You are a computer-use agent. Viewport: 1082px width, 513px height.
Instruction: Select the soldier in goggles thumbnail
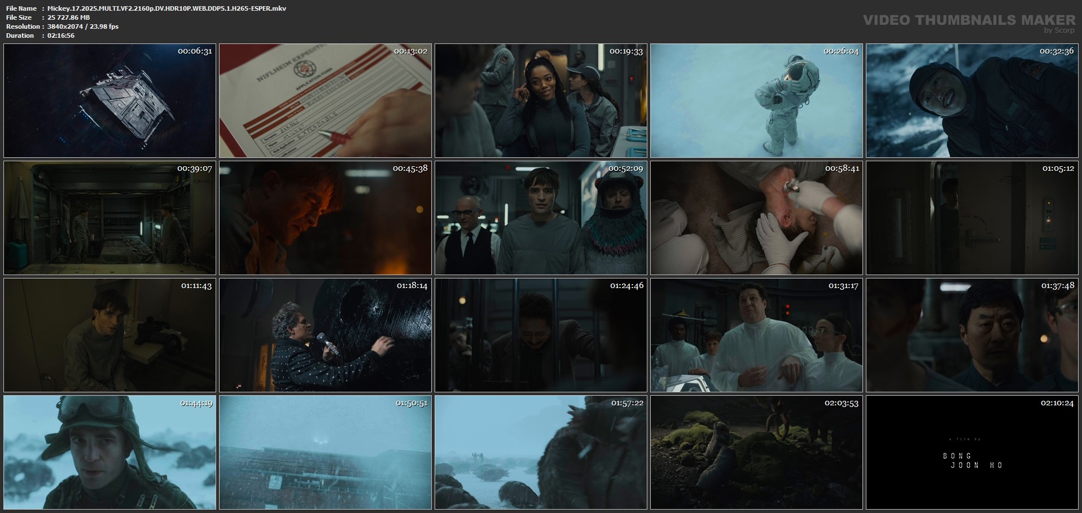(109, 452)
